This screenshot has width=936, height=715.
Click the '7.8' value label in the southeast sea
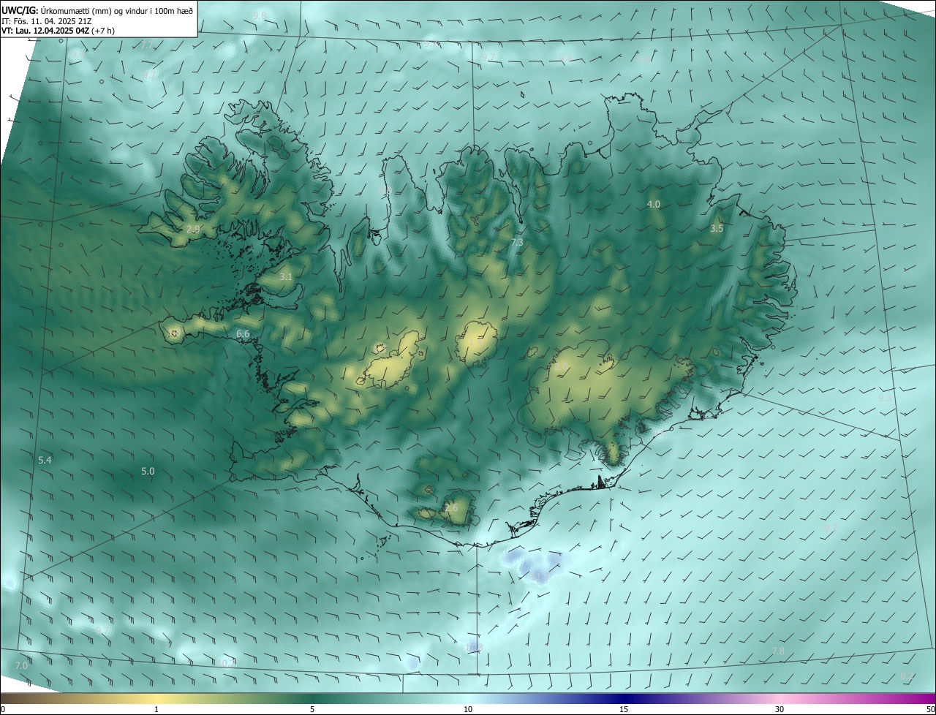tap(778, 651)
